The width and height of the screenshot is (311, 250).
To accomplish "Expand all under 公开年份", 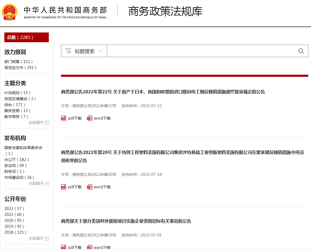I will tap(36, 239).
